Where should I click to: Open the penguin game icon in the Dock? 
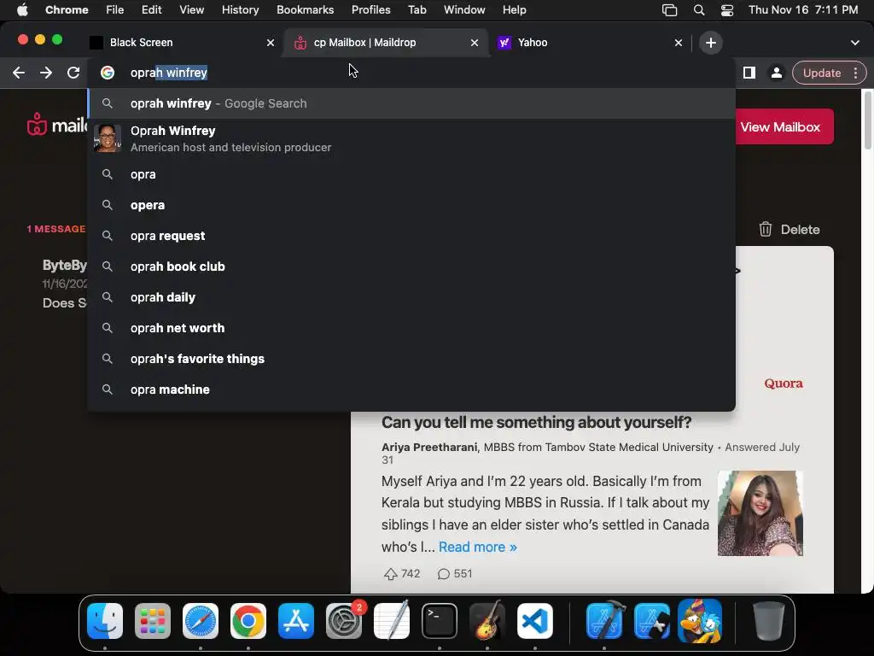tap(700, 621)
